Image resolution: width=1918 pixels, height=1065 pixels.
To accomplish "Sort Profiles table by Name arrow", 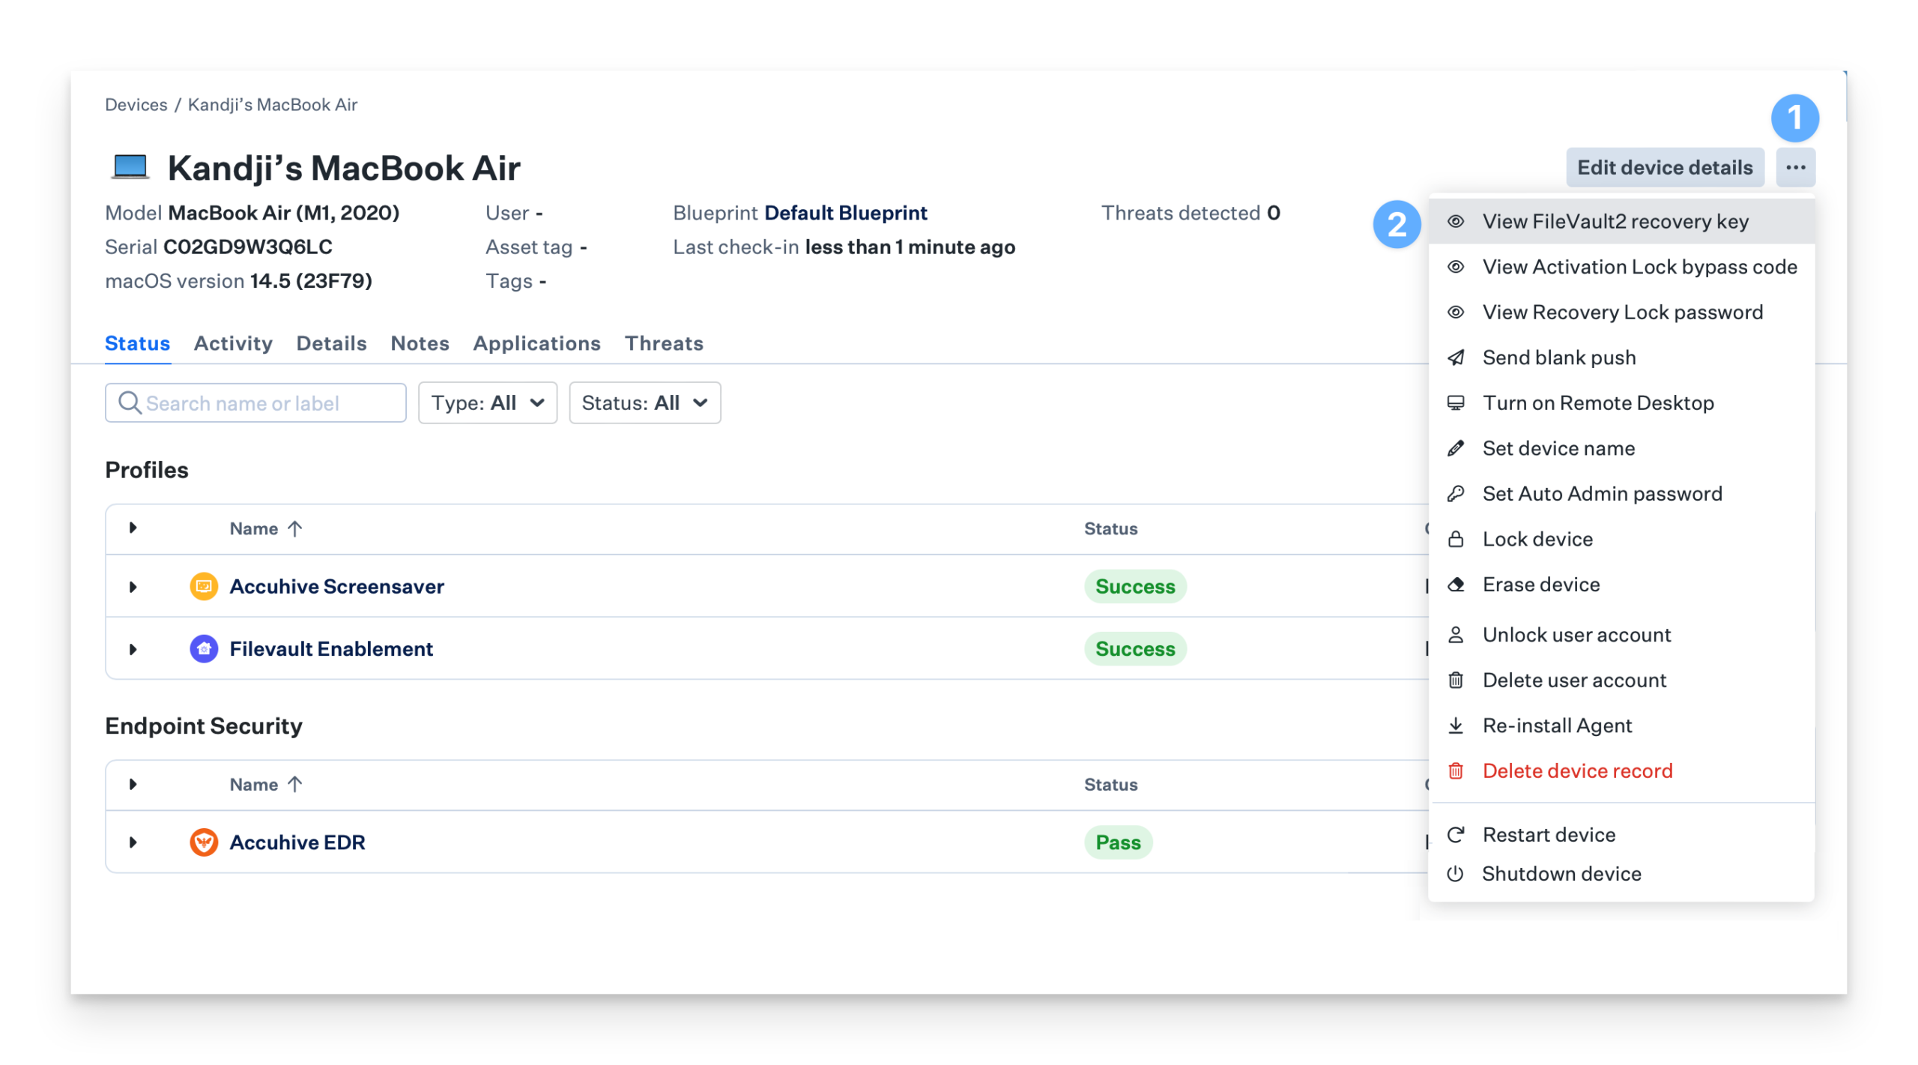I will [x=295, y=529].
